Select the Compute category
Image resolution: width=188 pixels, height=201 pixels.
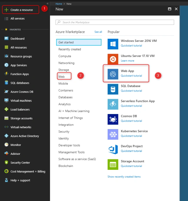click(65, 56)
